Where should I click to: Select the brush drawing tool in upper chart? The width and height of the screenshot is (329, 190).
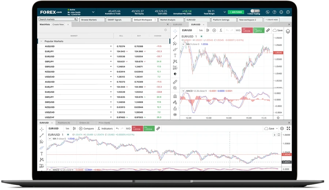pyautogui.click(x=175, y=50)
